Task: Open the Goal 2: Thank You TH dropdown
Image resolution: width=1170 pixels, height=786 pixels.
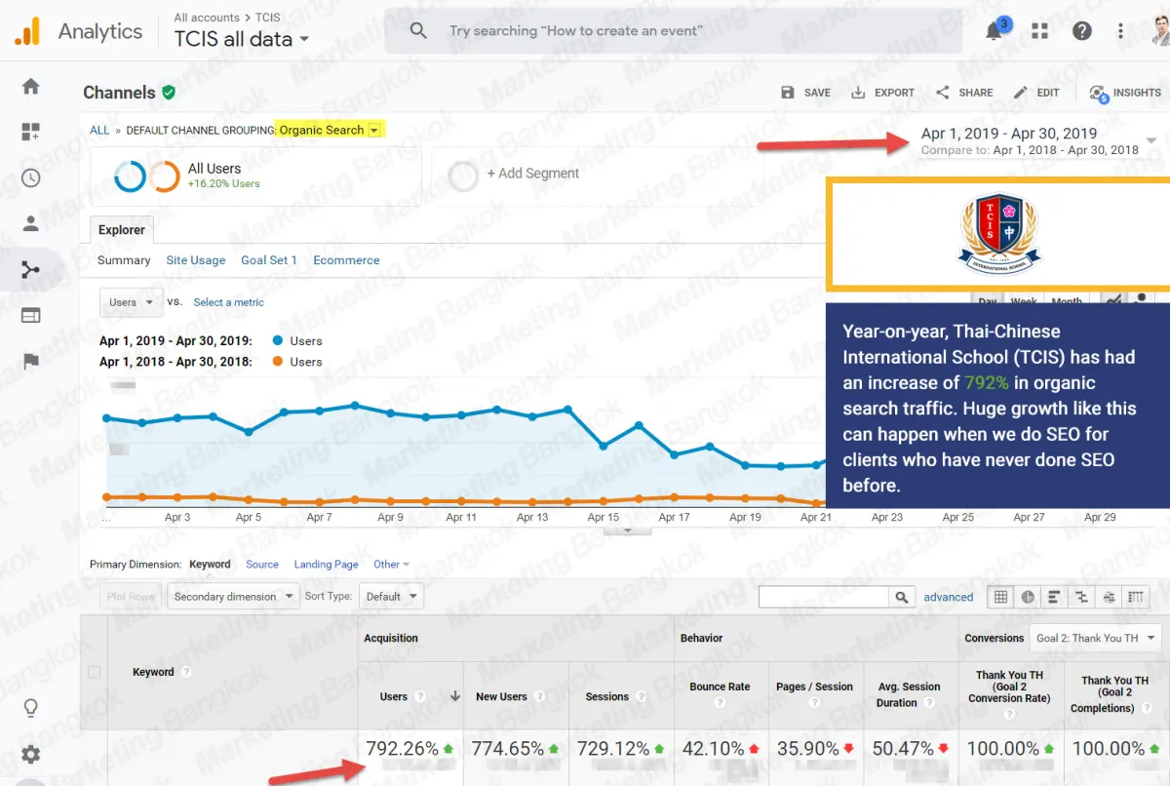Action: click(x=1096, y=638)
